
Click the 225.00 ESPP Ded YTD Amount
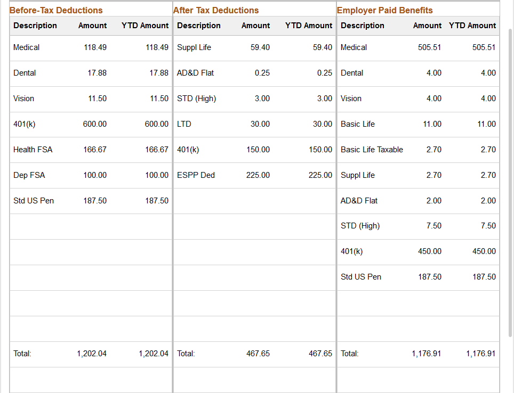pyautogui.click(x=320, y=175)
